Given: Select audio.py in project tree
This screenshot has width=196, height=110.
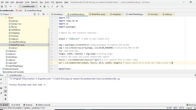Looking at the screenshot, I should coord(14,21).
